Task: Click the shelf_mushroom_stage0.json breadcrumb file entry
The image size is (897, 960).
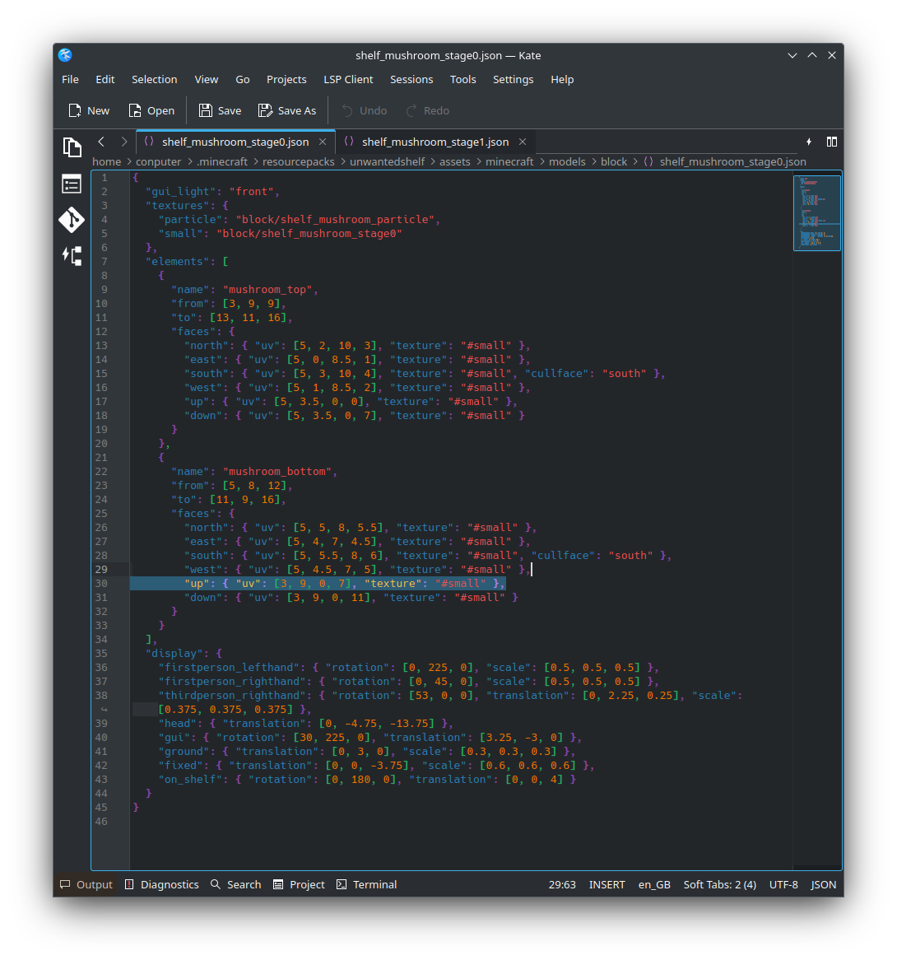Action: click(725, 161)
